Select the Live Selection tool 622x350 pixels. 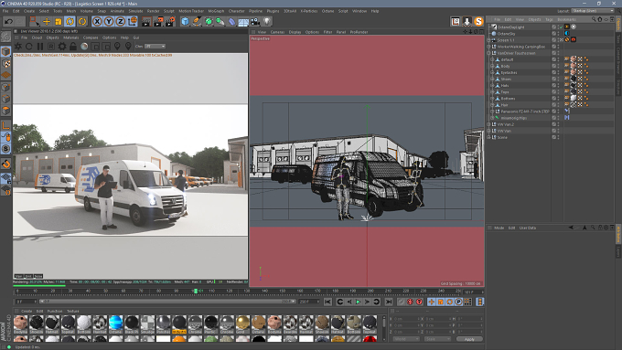click(x=35, y=21)
